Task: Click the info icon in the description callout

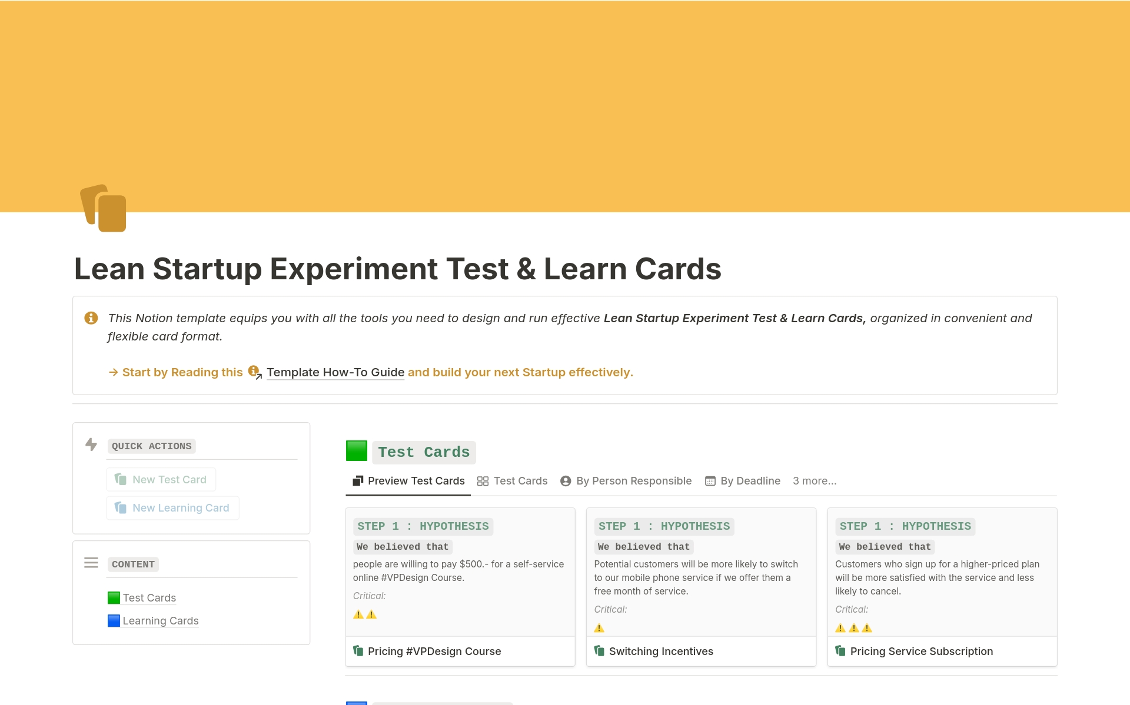Action: tap(92, 318)
